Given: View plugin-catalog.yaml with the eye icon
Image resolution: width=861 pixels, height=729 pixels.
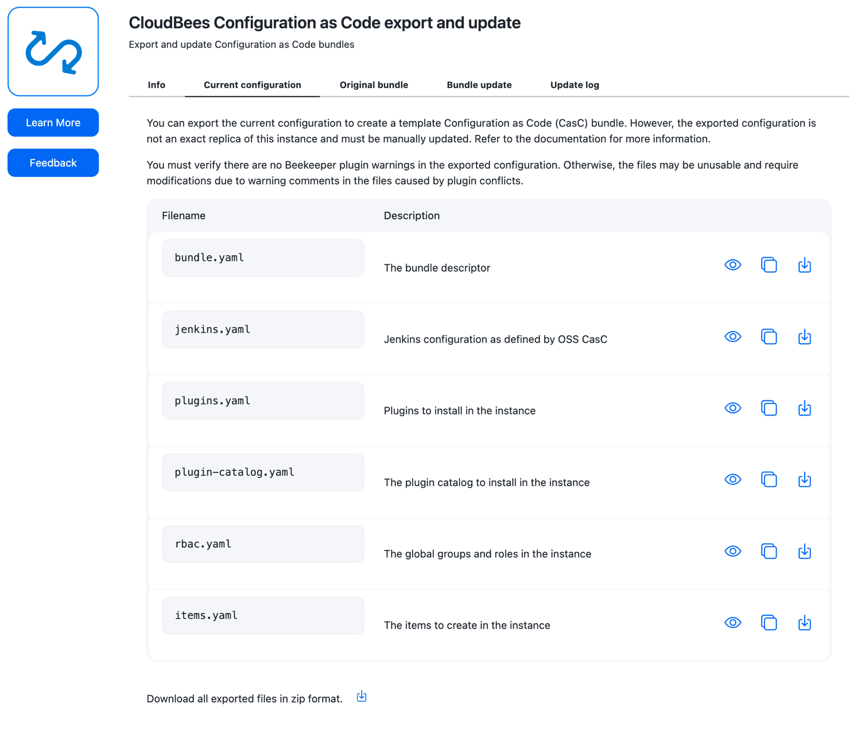Looking at the screenshot, I should pos(732,479).
